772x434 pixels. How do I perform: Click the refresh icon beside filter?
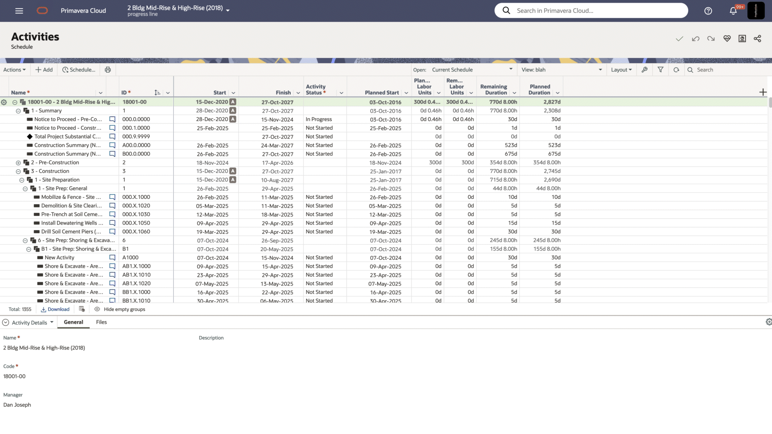[x=676, y=70]
